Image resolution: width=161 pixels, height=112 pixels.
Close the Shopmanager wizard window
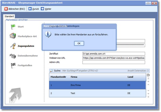[154, 3]
